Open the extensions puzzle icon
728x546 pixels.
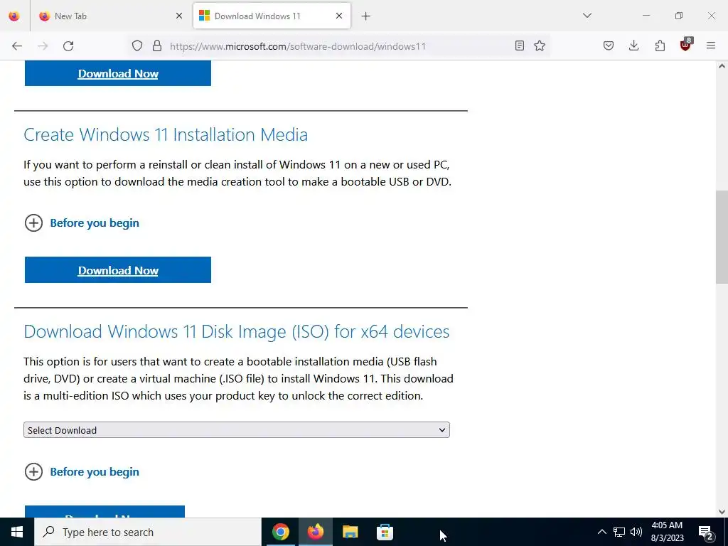click(x=660, y=45)
